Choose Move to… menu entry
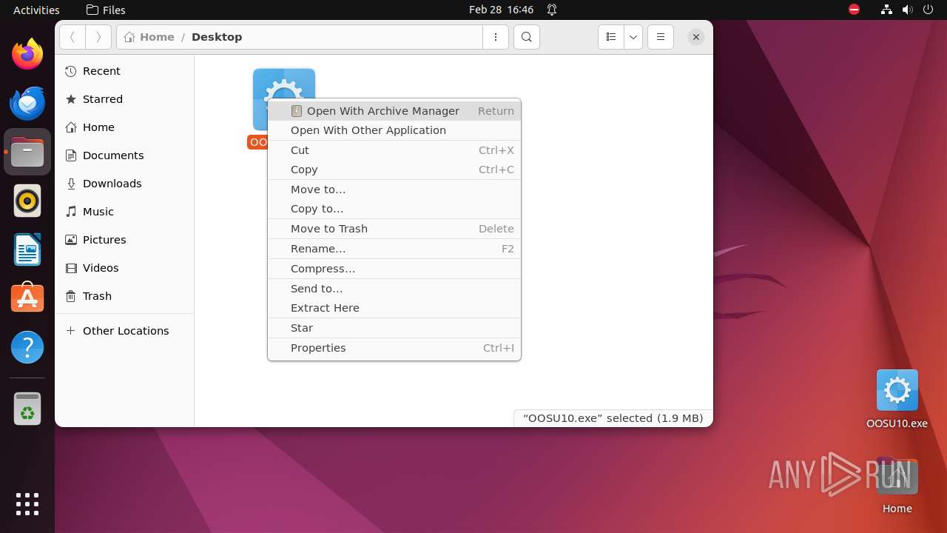Viewport: 947px width, 533px height. click(394, 190)
